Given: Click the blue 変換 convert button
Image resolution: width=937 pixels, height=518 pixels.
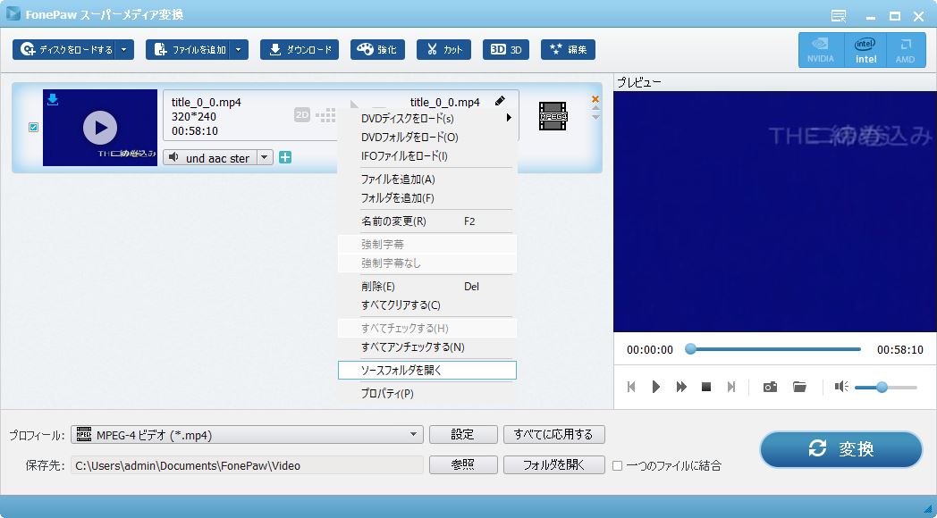Looking at the screenshot, I should pos(840,449).
